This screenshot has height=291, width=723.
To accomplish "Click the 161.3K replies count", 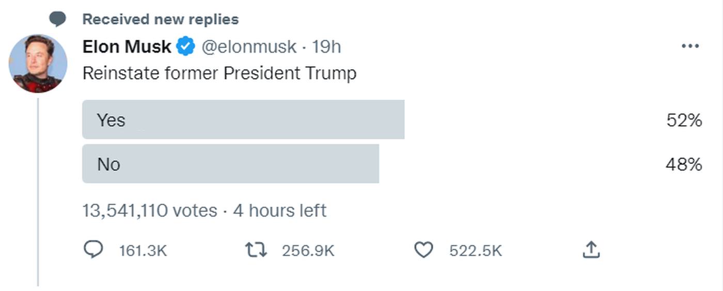I will click(x=143, y=251).
